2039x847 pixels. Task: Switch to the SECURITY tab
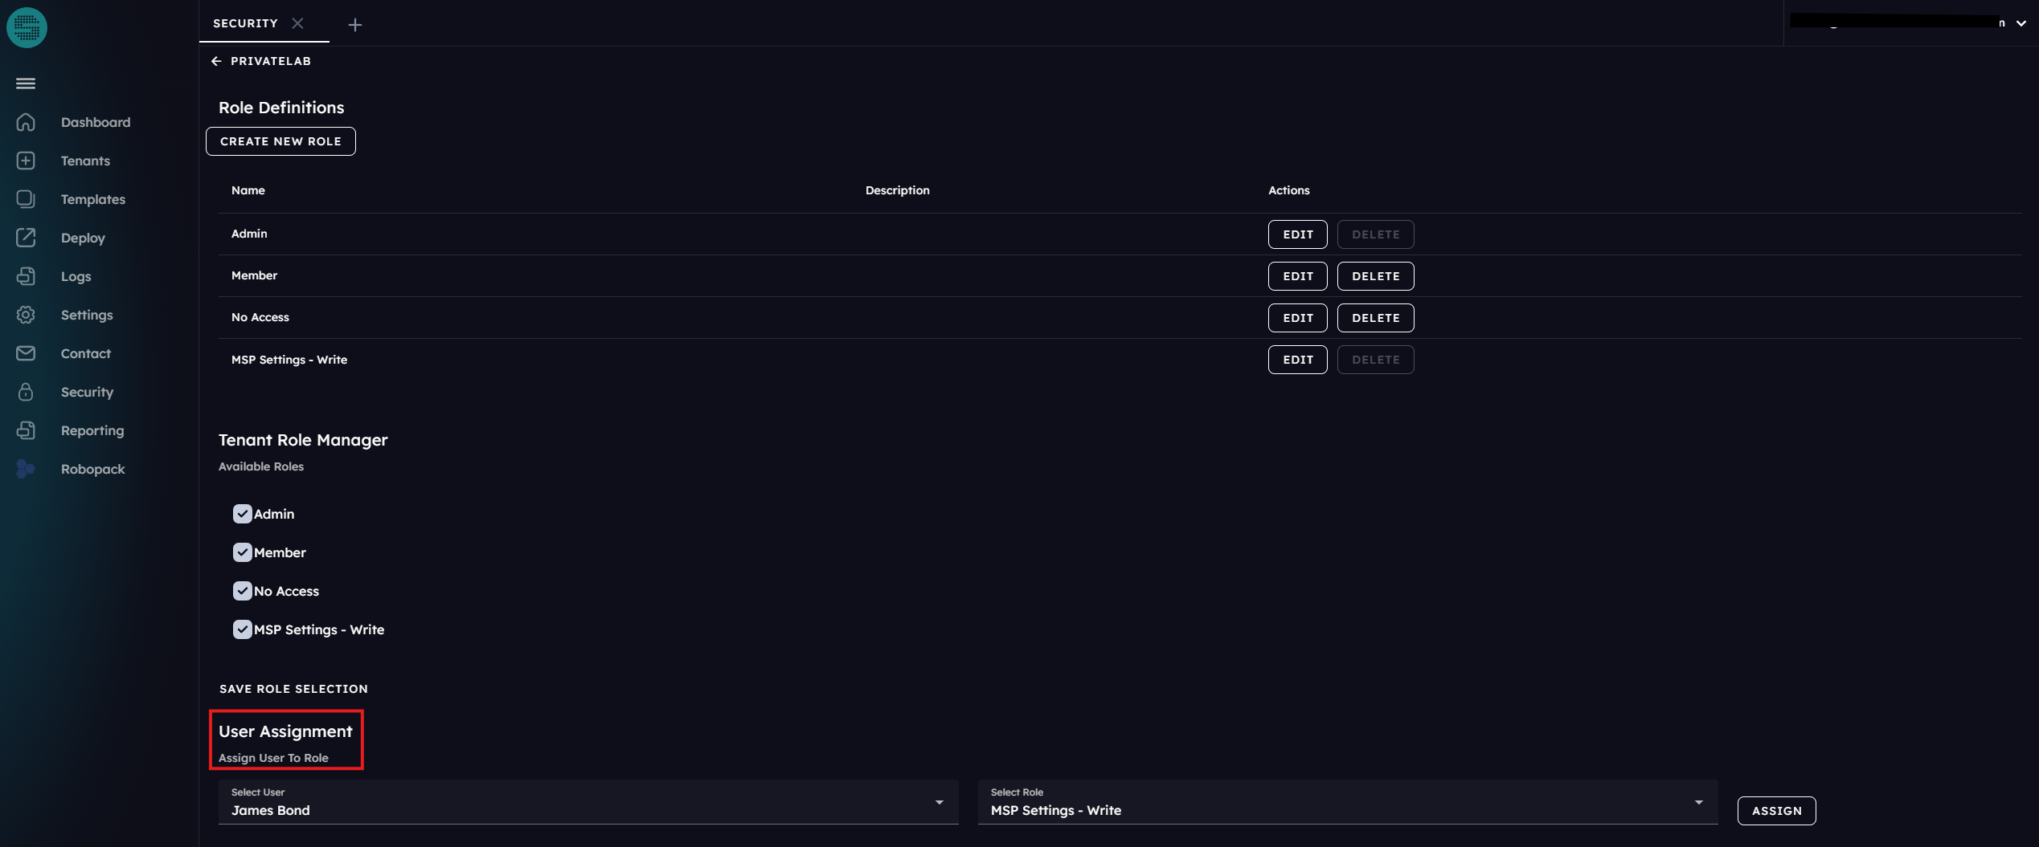(x=245, y=23)
